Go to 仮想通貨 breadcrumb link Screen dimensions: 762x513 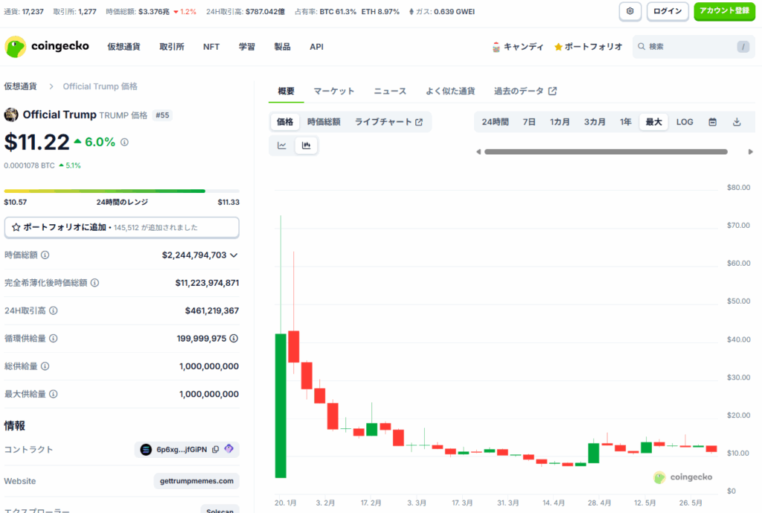pos(20,86)
